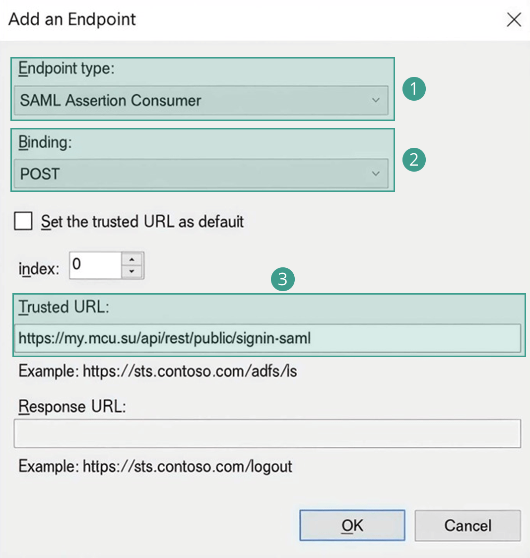Click the POST binding dropdown chevron

(x=376, y=174)
